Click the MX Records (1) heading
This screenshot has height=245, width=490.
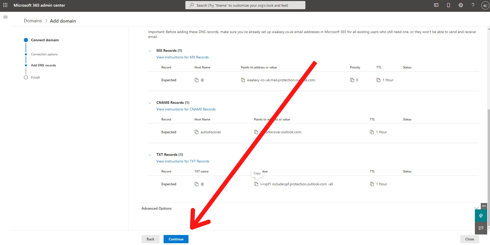[169, 50]
